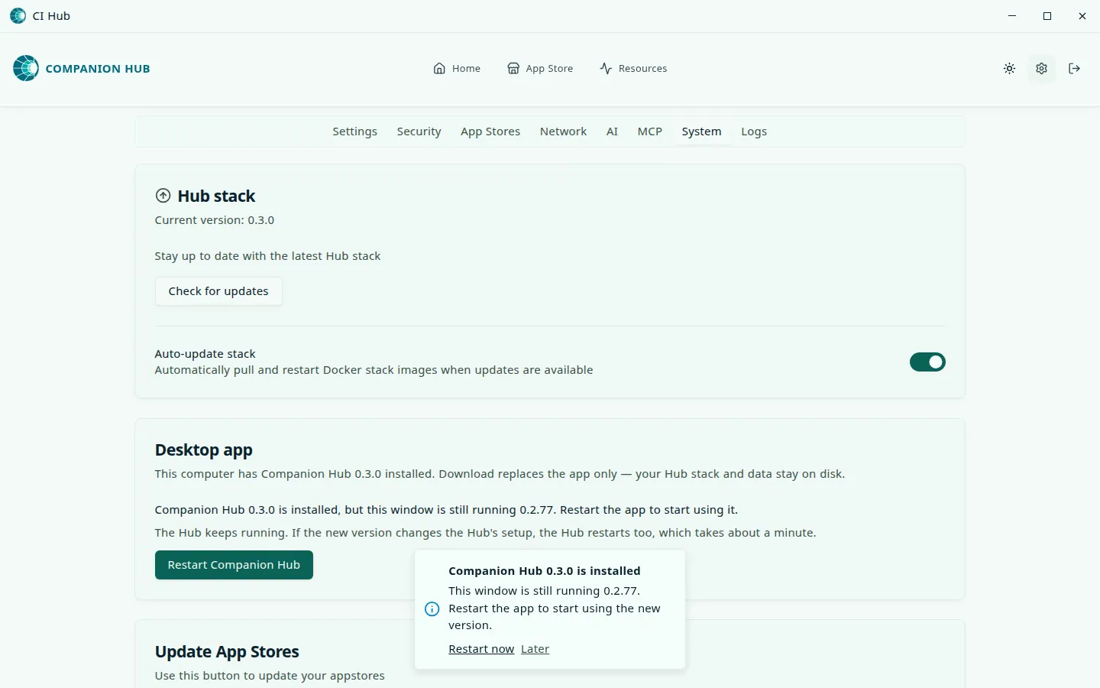The image size is (1100, 688).
Task: Click the 'Auto-update stack' label
Action: pos(205,354)
